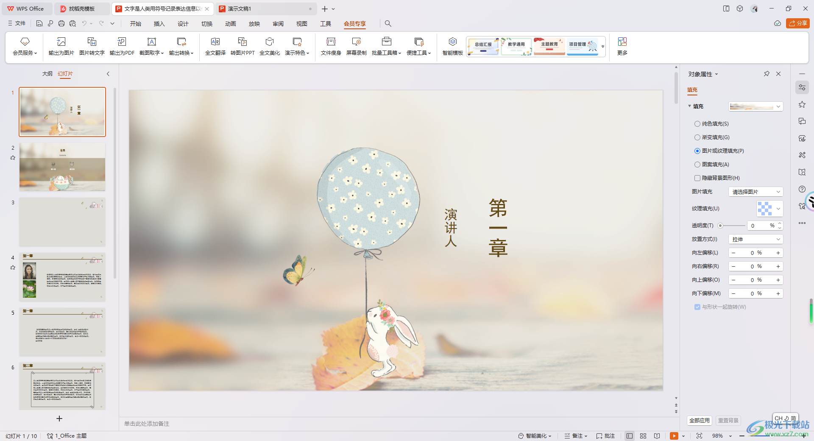Click the fit-to-window icon in status bar
The image size is (814, 441).
coord(699,436)
